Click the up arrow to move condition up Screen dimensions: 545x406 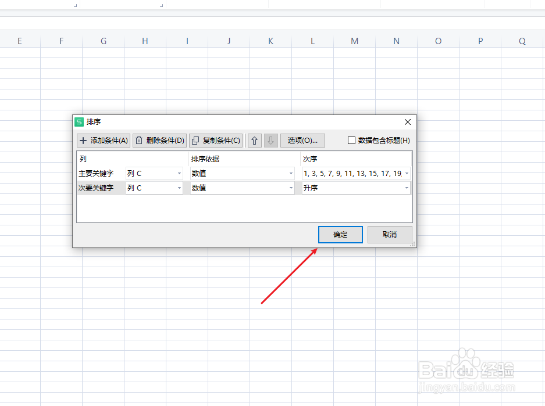pos(254,140)
